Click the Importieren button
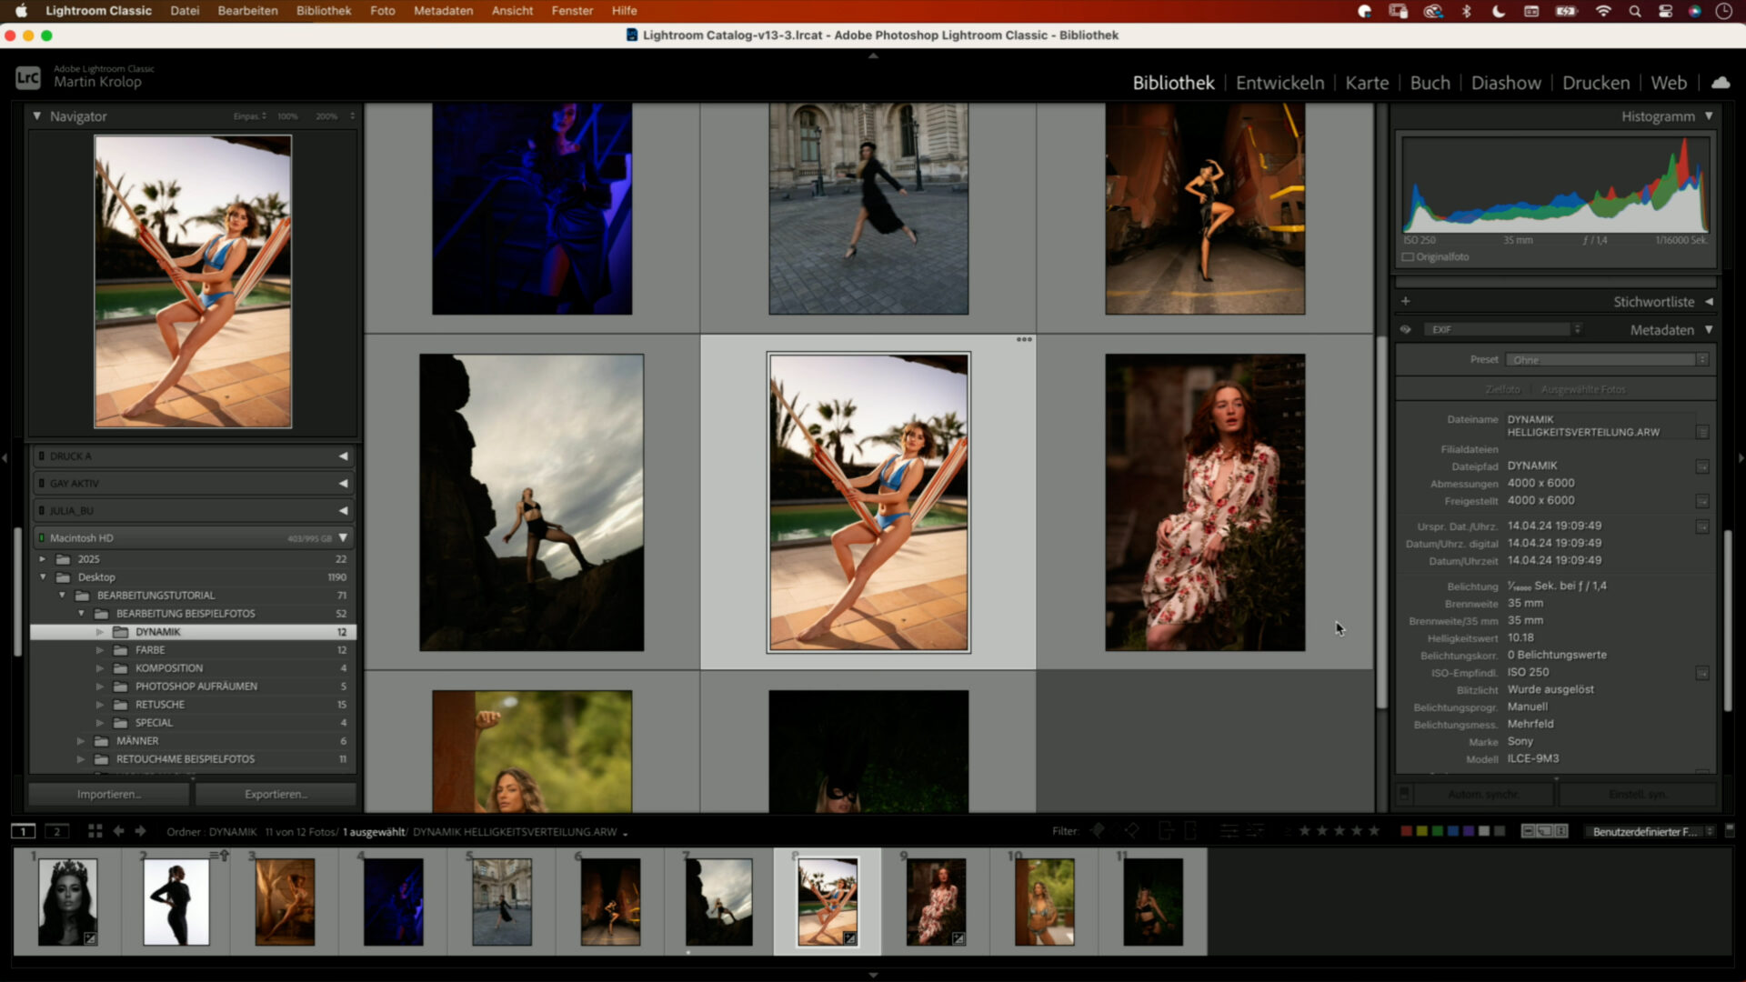This screenshot has height=982, width=1746. click(109, 794)
